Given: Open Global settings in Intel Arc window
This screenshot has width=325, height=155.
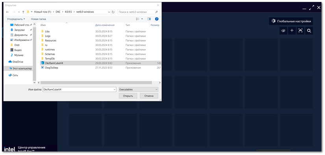Looking at the screenshot, I should click(291, 21).
